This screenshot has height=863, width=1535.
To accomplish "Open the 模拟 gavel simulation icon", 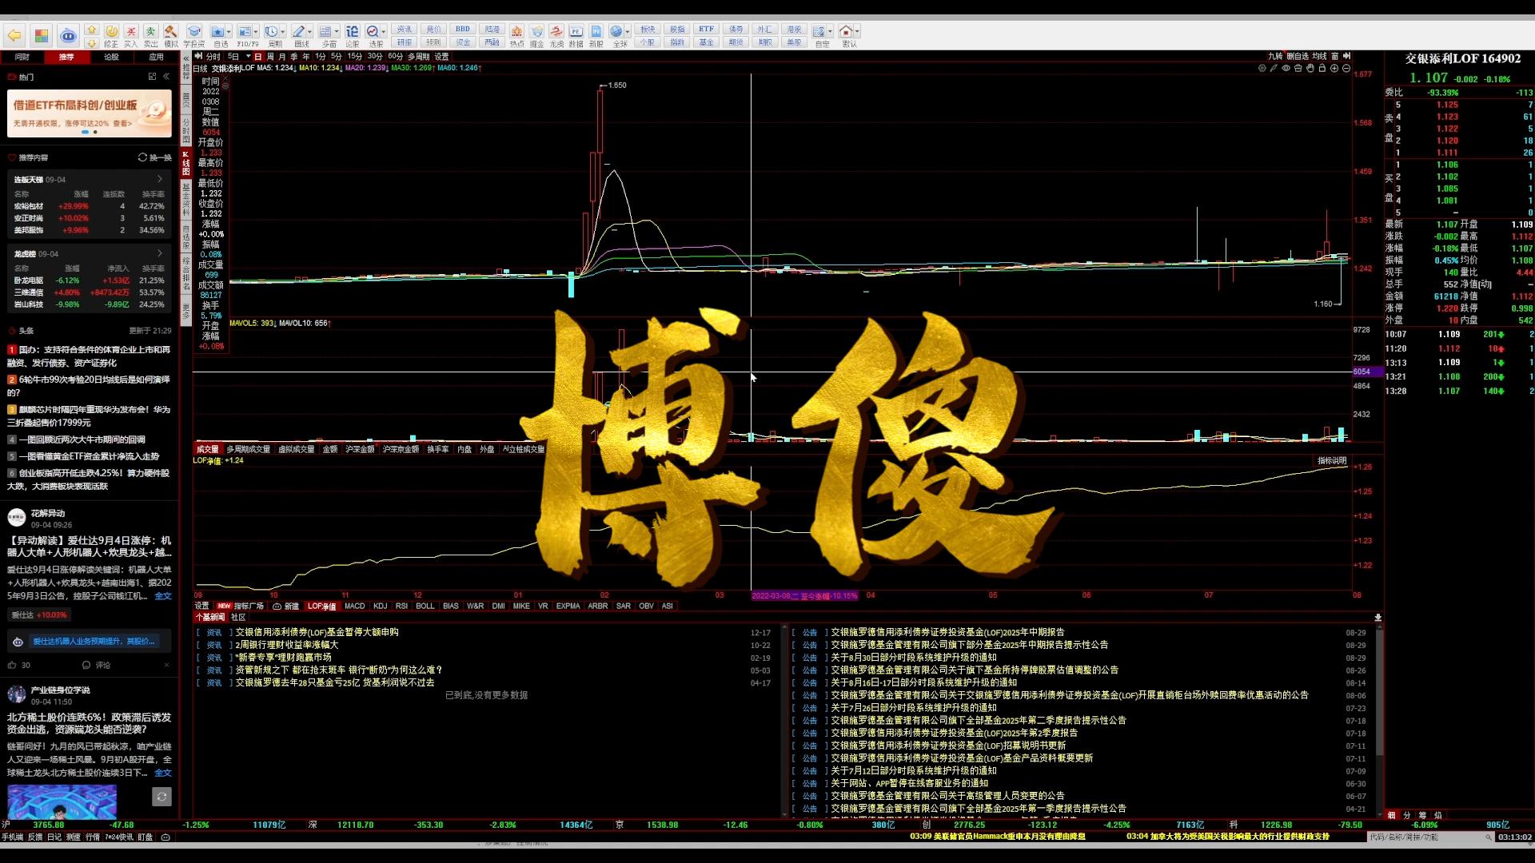I will tap(170, 36).
